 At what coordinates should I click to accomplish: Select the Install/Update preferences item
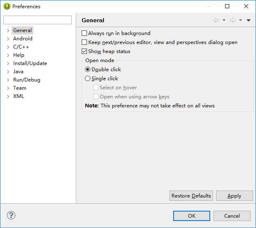[30, 63]
